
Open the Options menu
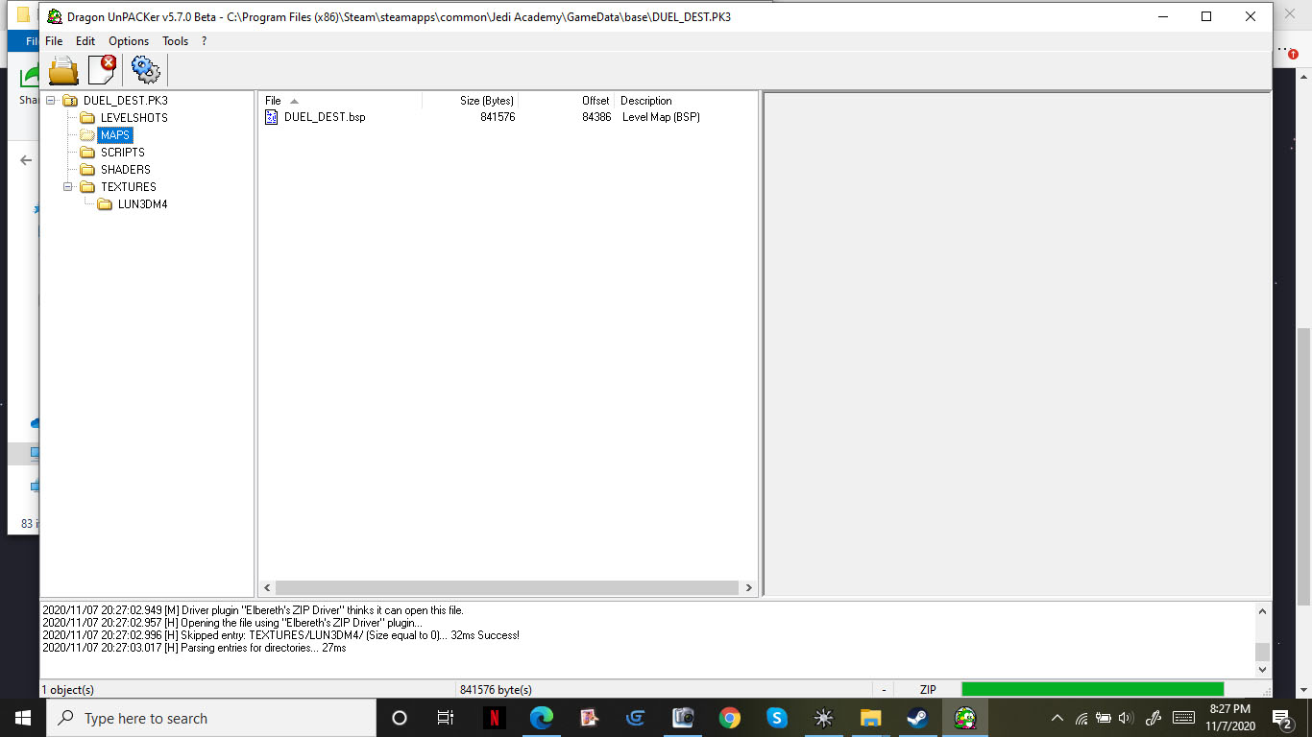(129, 41)
